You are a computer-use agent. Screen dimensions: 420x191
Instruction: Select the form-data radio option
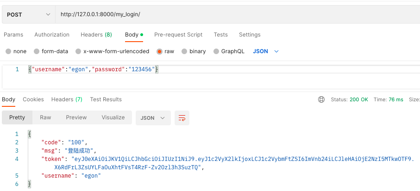coord(37,51)
